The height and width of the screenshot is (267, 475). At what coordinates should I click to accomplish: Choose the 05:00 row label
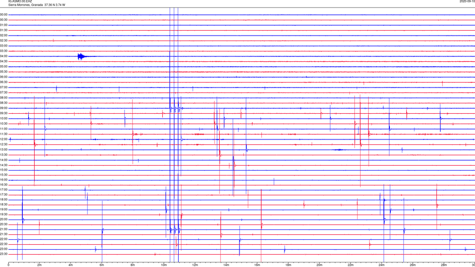tap(4, 66)
